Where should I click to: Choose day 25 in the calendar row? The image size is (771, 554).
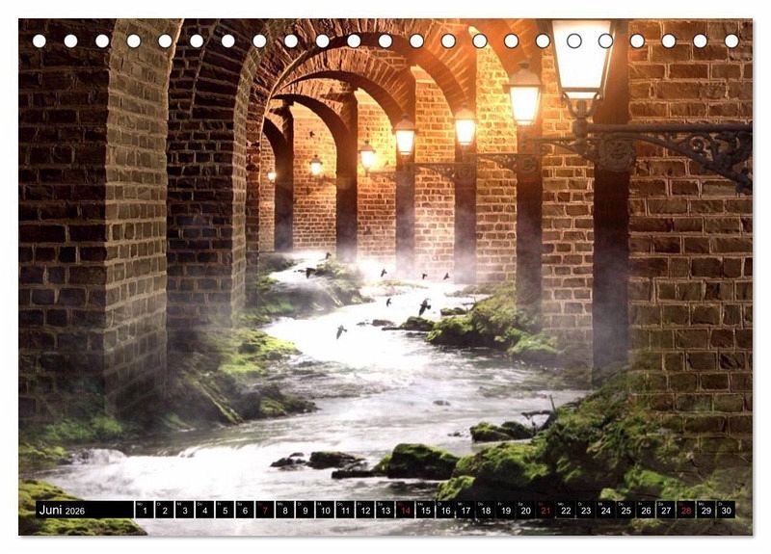tap(626, 510)
